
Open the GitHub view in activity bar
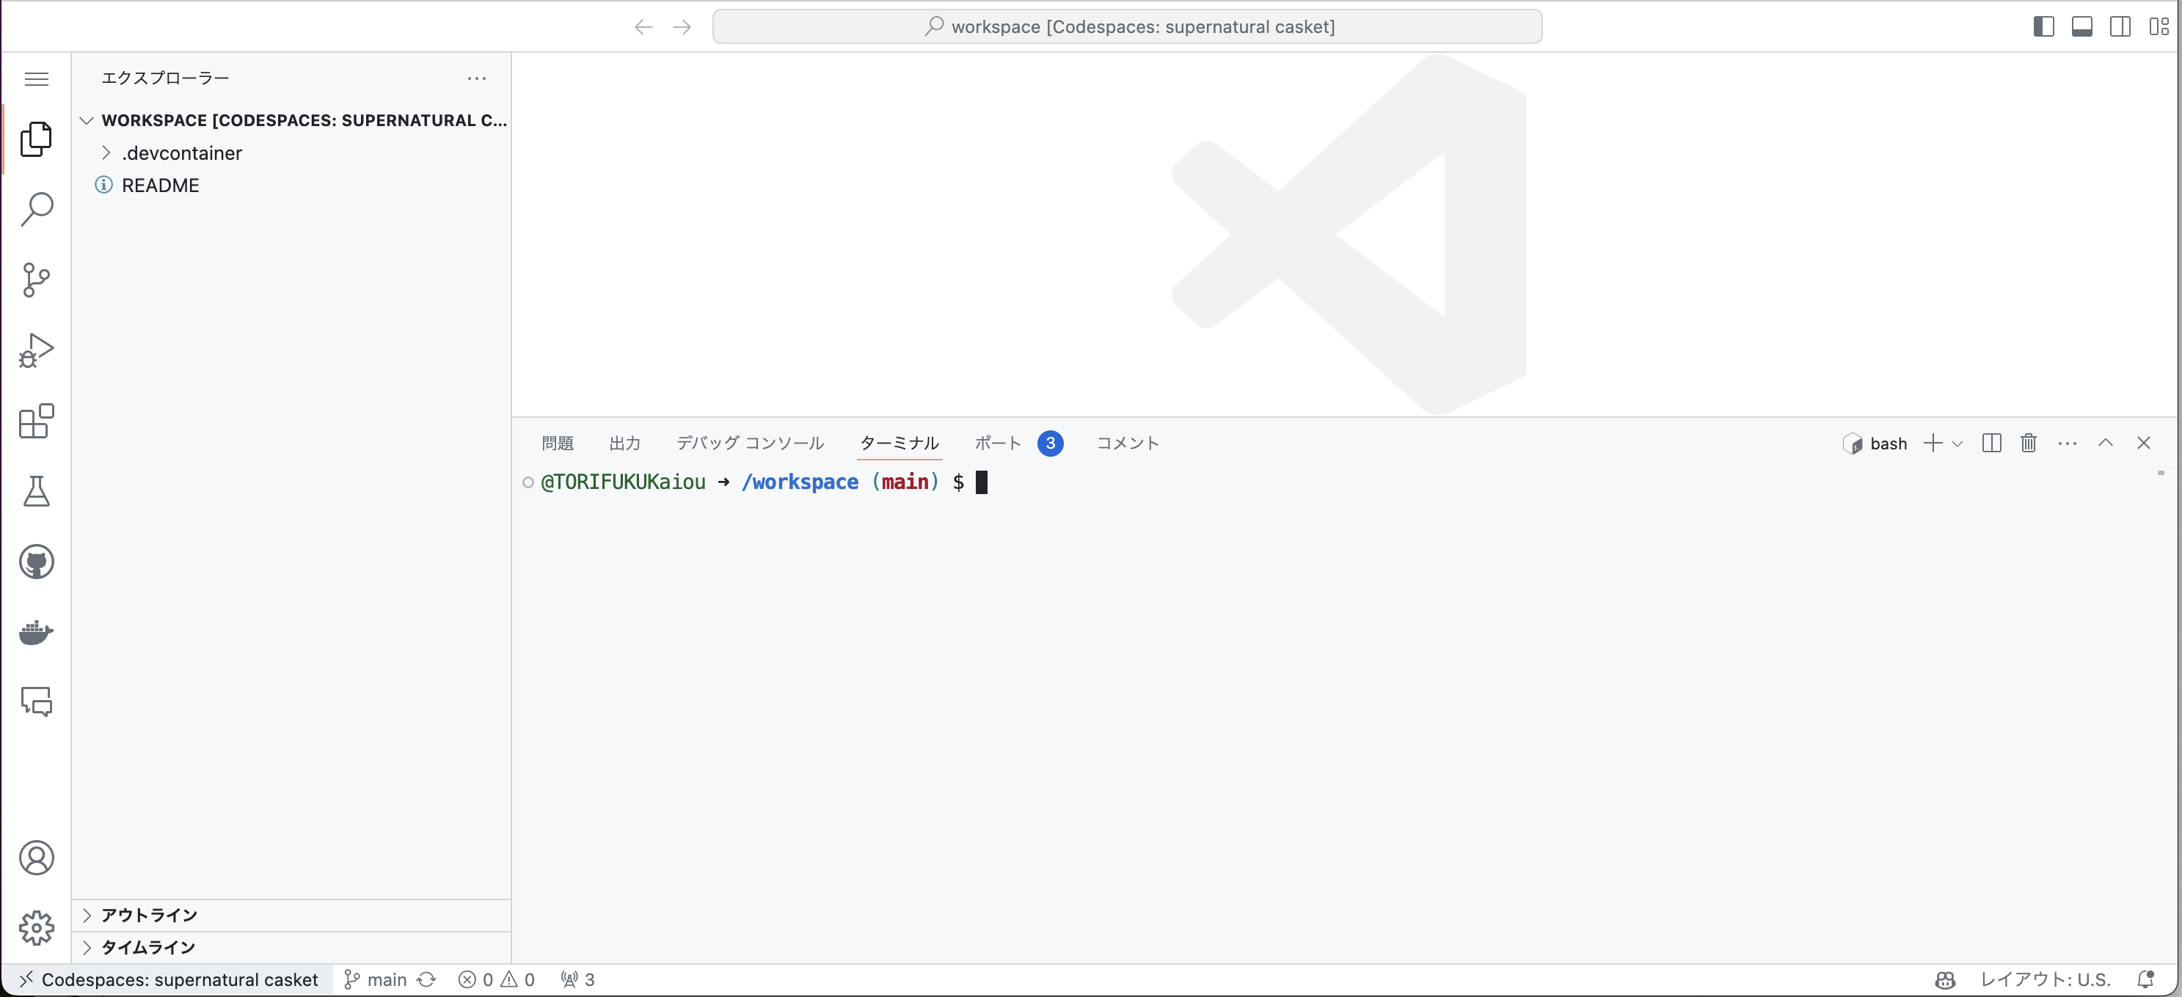click(x=37, y=562)
